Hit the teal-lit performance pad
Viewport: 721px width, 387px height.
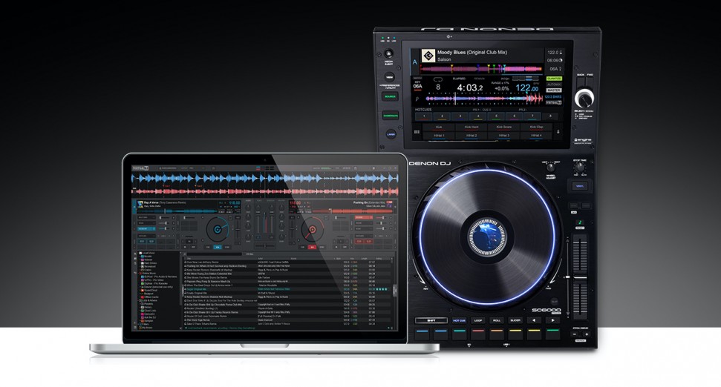(459, 334)
